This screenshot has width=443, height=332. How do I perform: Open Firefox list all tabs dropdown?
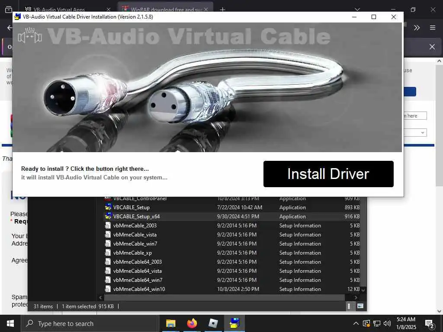(357, 10)
